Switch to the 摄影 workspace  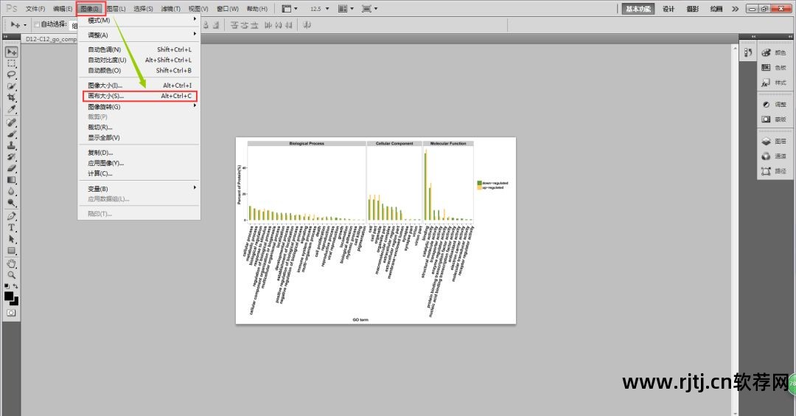click(x=692, y=9)
